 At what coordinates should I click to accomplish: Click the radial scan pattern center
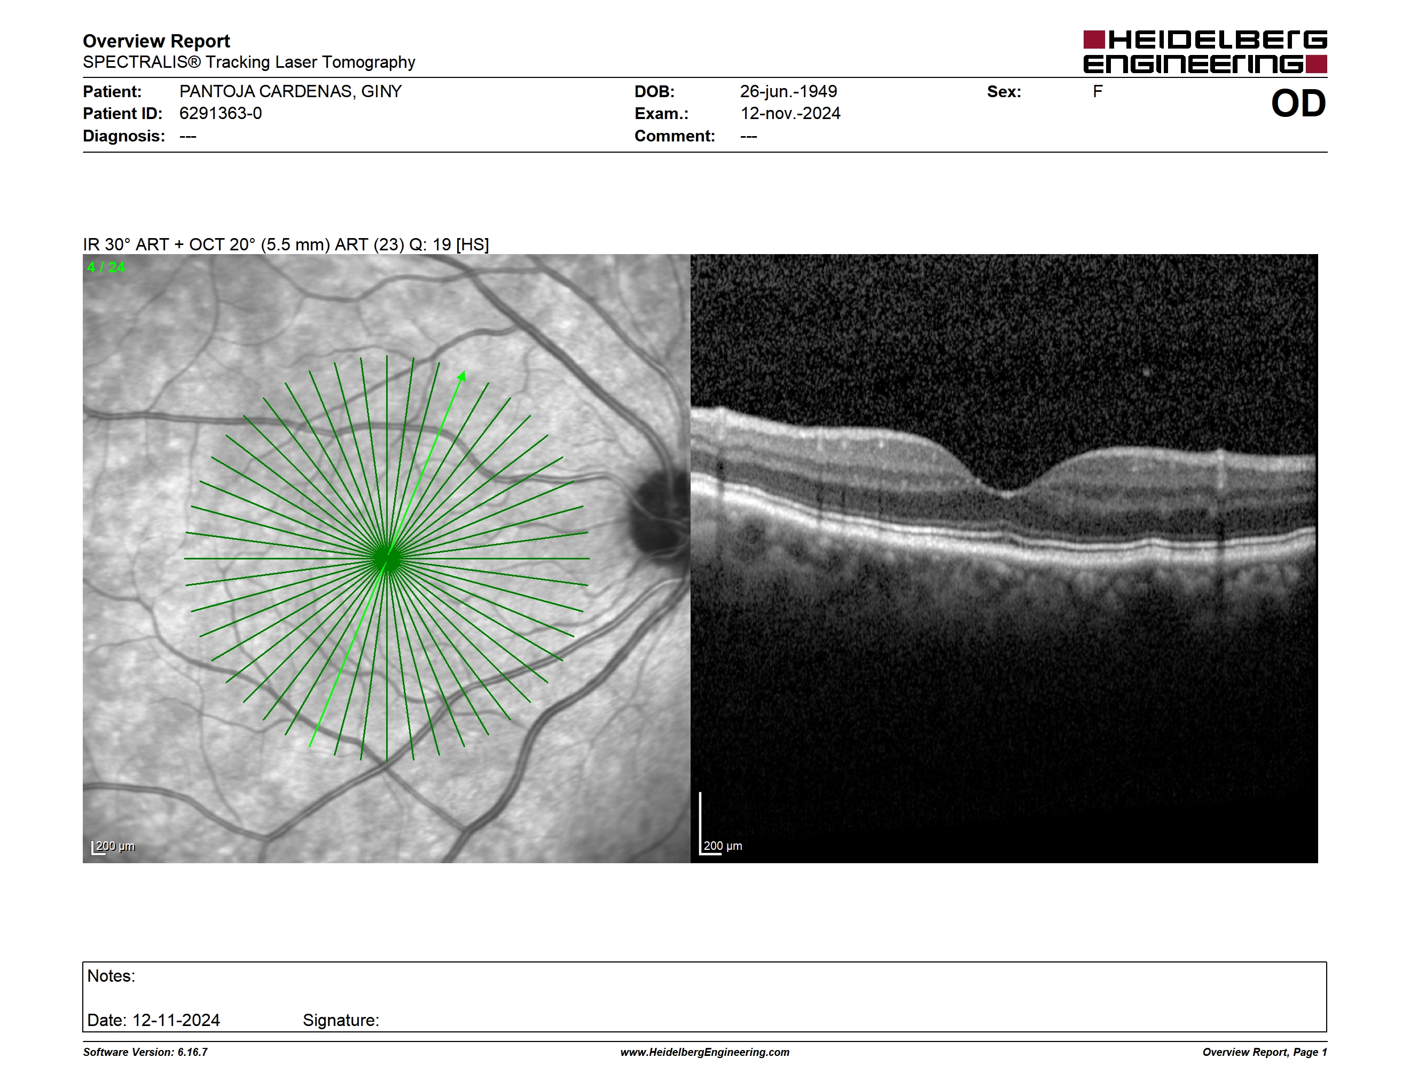pyautogui.click(x=387, y=559)
